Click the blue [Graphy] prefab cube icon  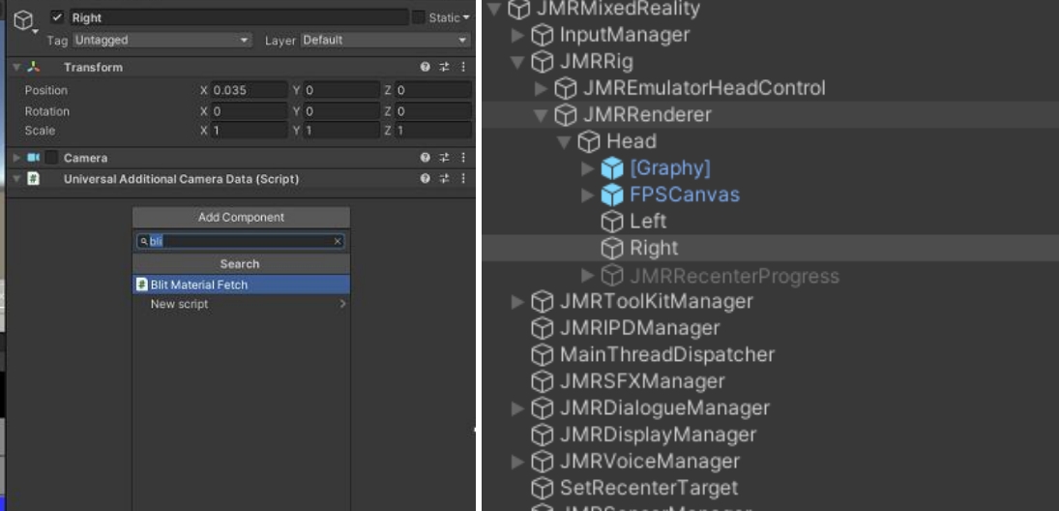click(x=612, y=168)
